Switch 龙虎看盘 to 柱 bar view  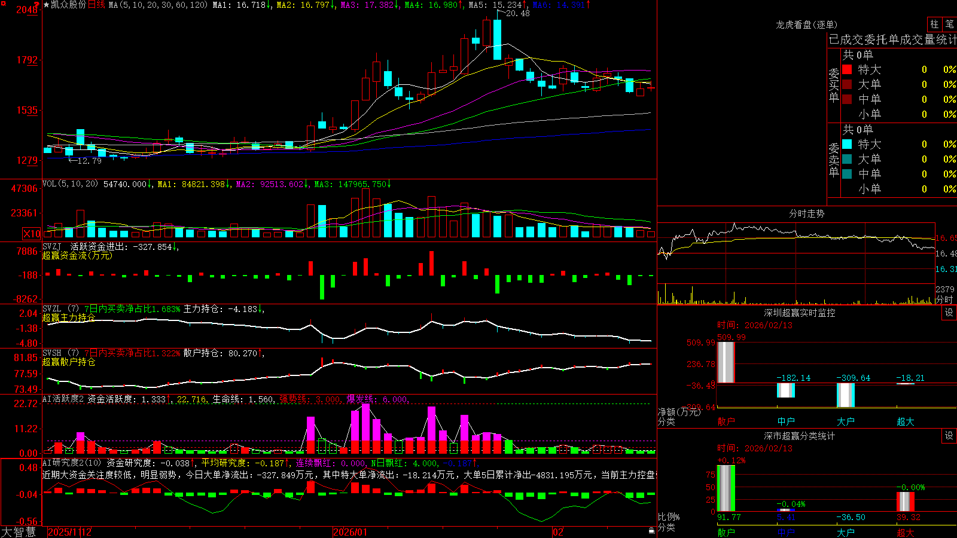934,24
